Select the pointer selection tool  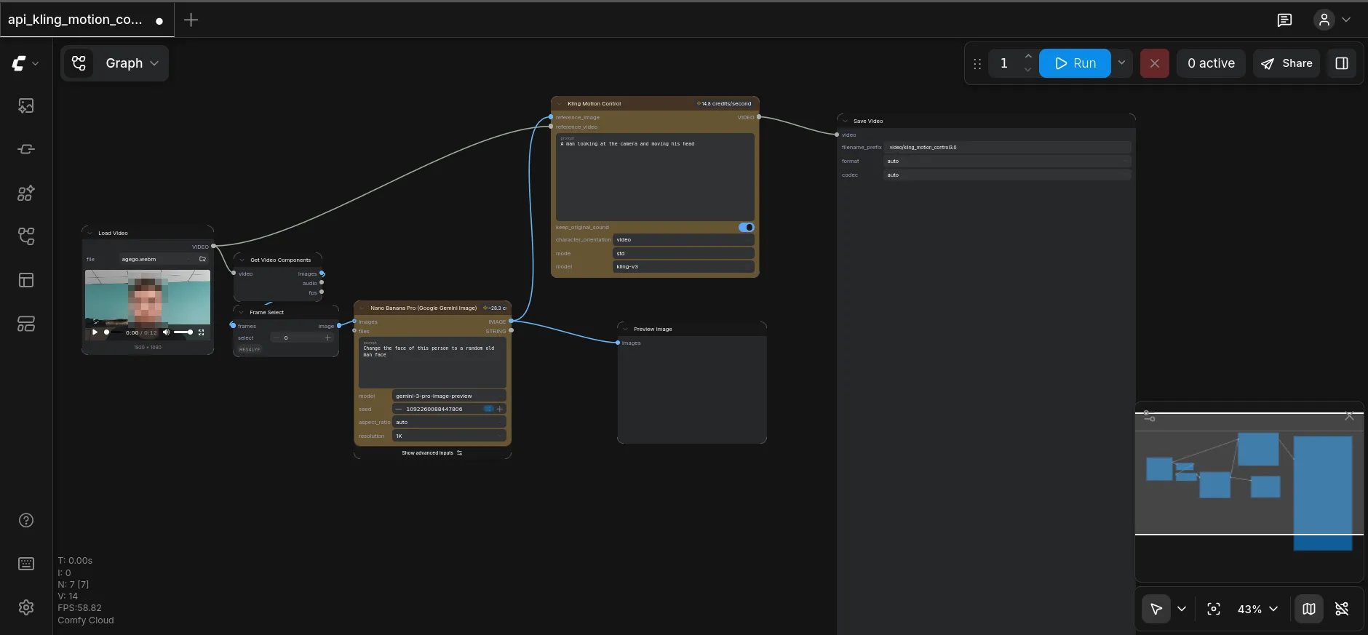coord(1156,609)
